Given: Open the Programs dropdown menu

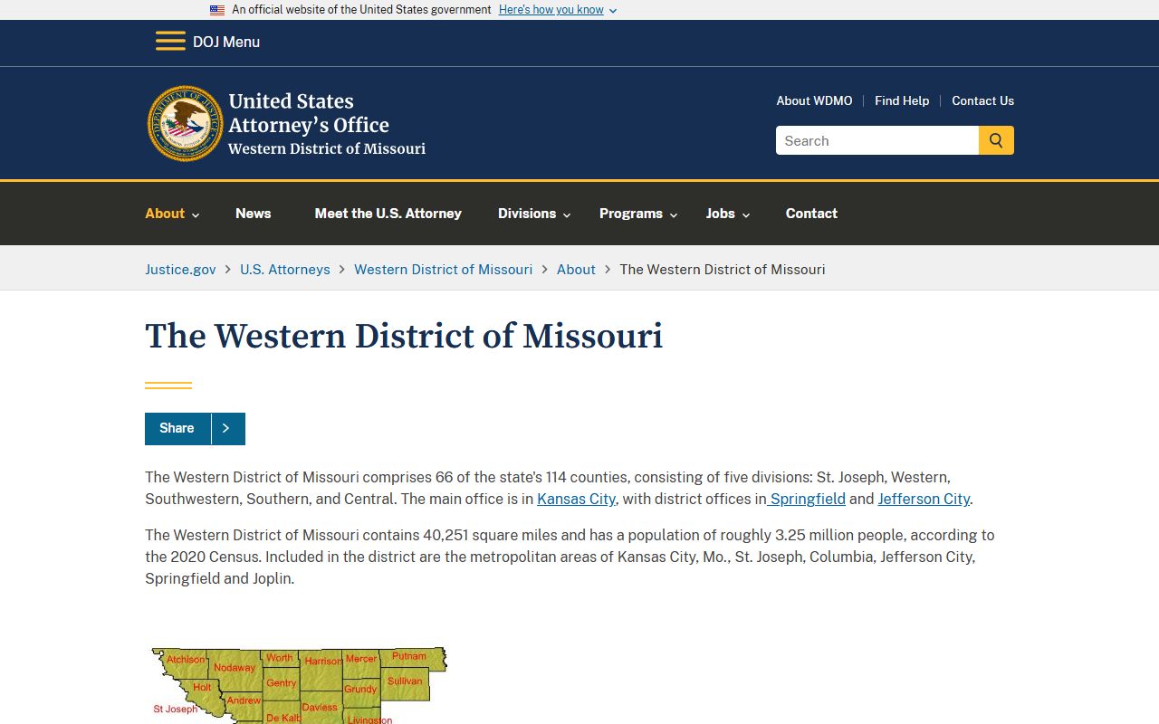Looking at the screenshot, I should pyautogui.click(x=638, y=214).
